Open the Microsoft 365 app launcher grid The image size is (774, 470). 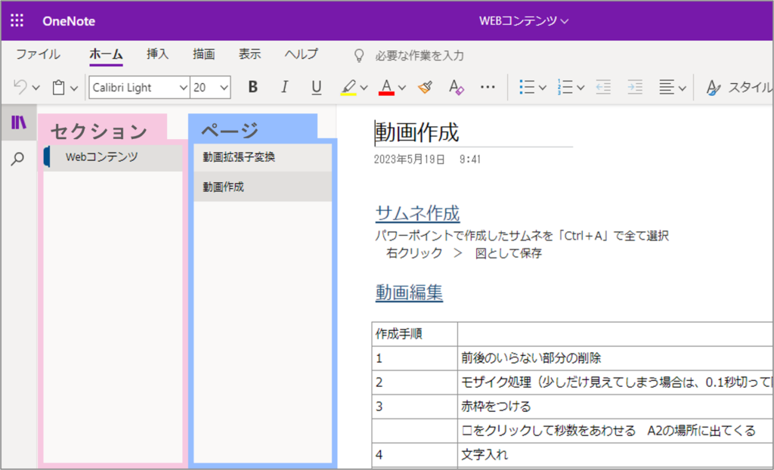point(17,20)
